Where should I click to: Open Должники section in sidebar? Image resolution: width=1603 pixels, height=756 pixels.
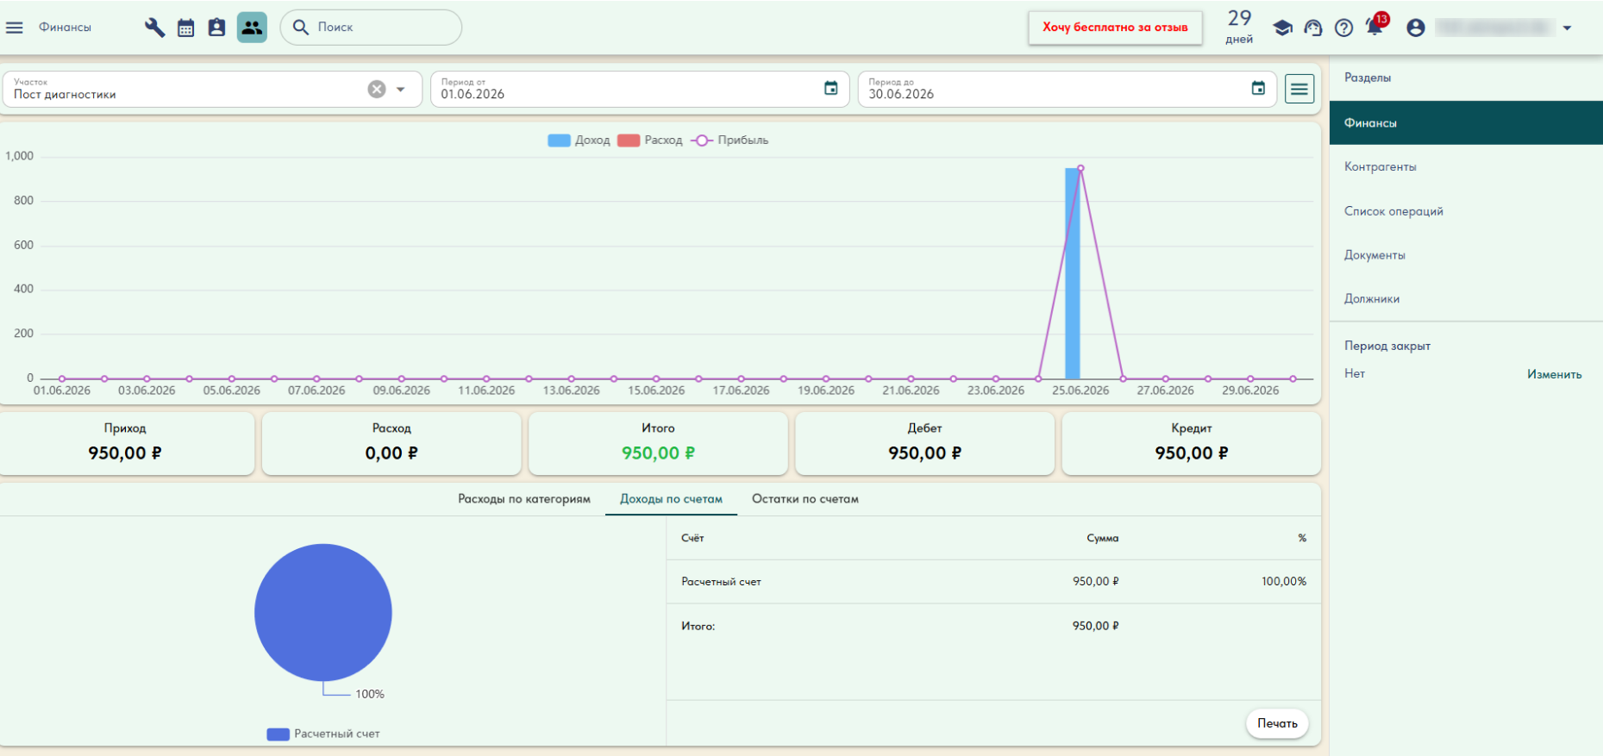[x=1466, y=299]
